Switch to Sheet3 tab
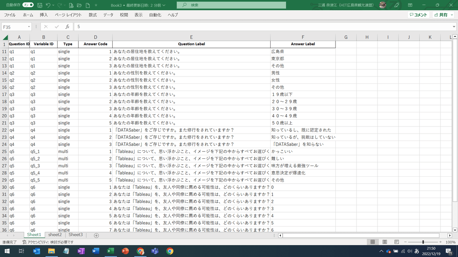The width and height of the screenshot is (458, 257). [76, 235]
